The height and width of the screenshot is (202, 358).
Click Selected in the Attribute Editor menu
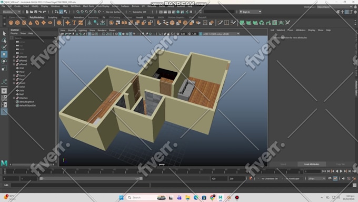coord(281,30)
